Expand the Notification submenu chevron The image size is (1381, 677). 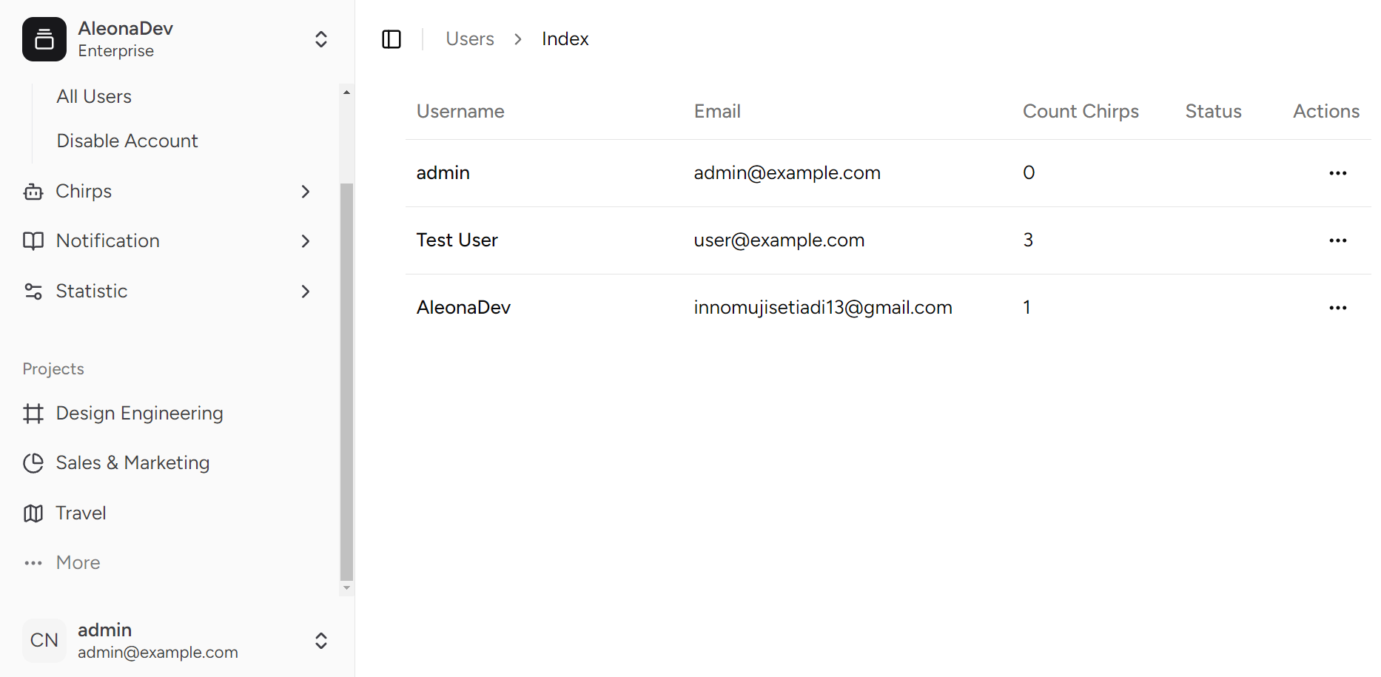[x=306, y=241]
